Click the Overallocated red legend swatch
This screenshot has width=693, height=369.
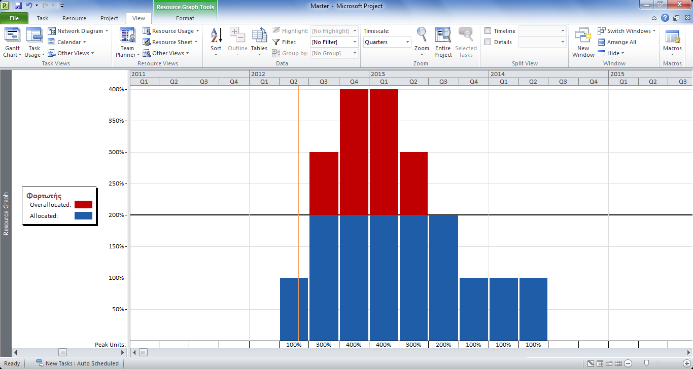pyautogui.click(x=83, y=205)
